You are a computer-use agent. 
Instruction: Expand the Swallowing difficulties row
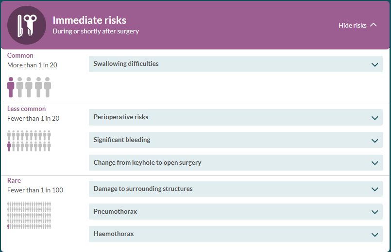[236, 64]
